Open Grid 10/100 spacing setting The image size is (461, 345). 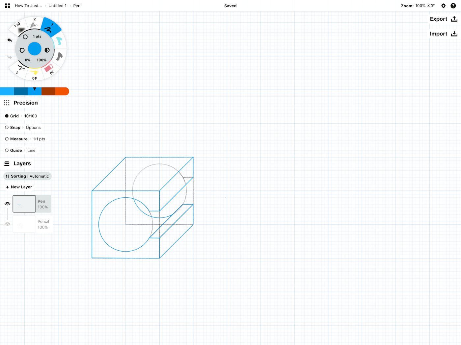(x=31, y=116)
